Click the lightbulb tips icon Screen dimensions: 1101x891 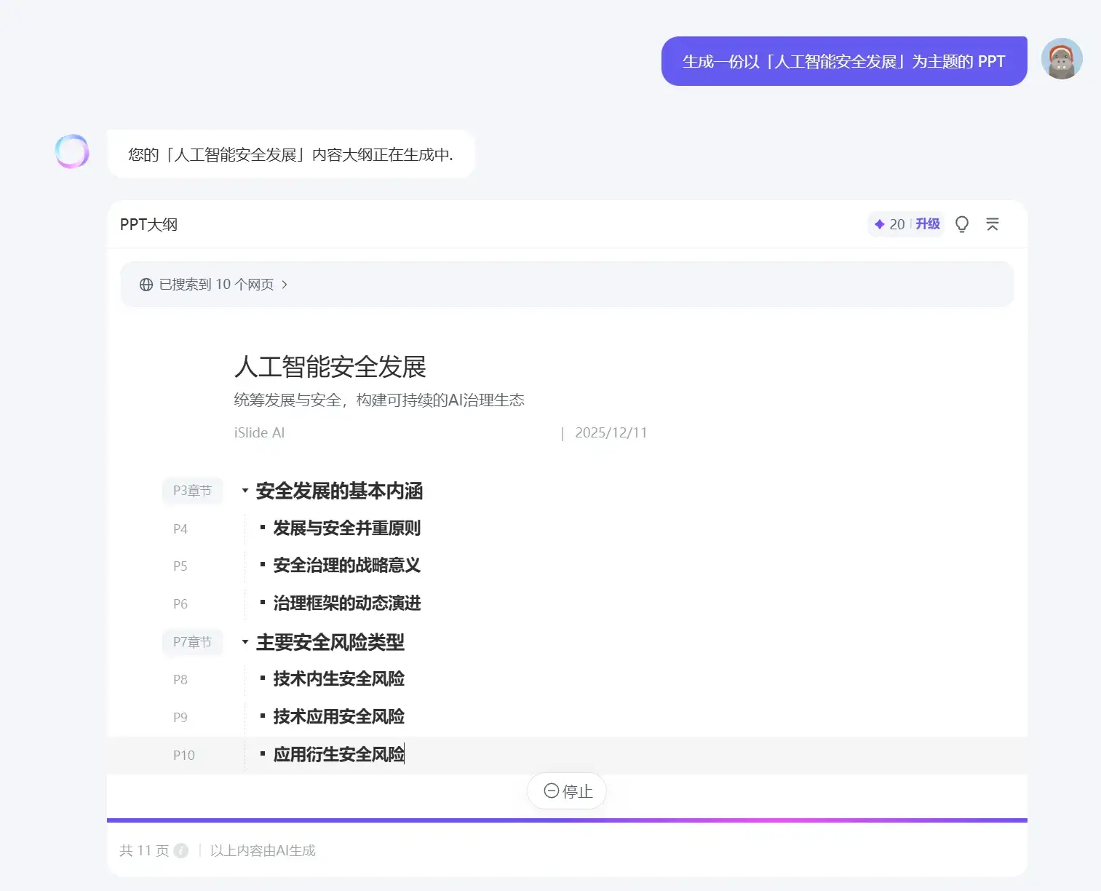[961, 224]
